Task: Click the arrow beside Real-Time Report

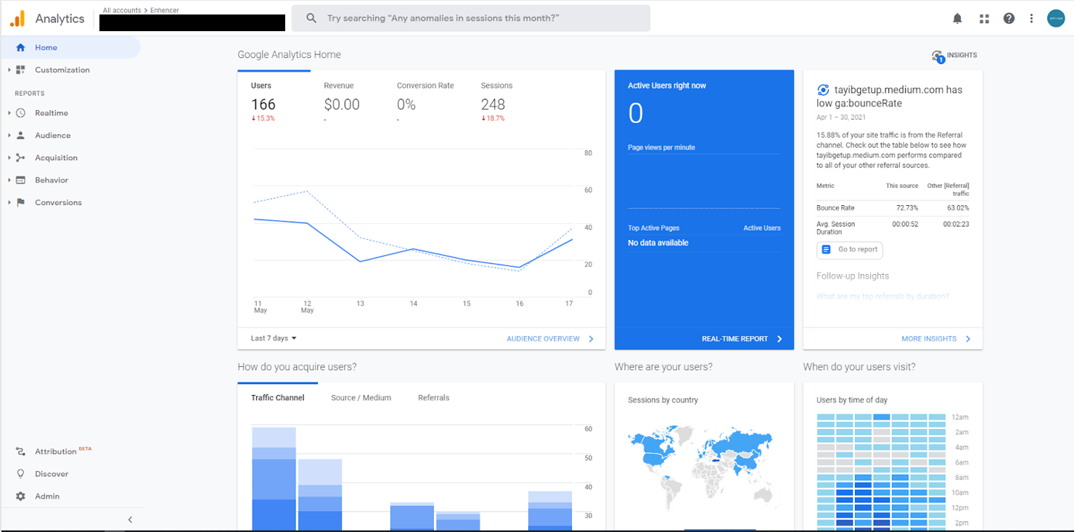Action: pos(779,338)
